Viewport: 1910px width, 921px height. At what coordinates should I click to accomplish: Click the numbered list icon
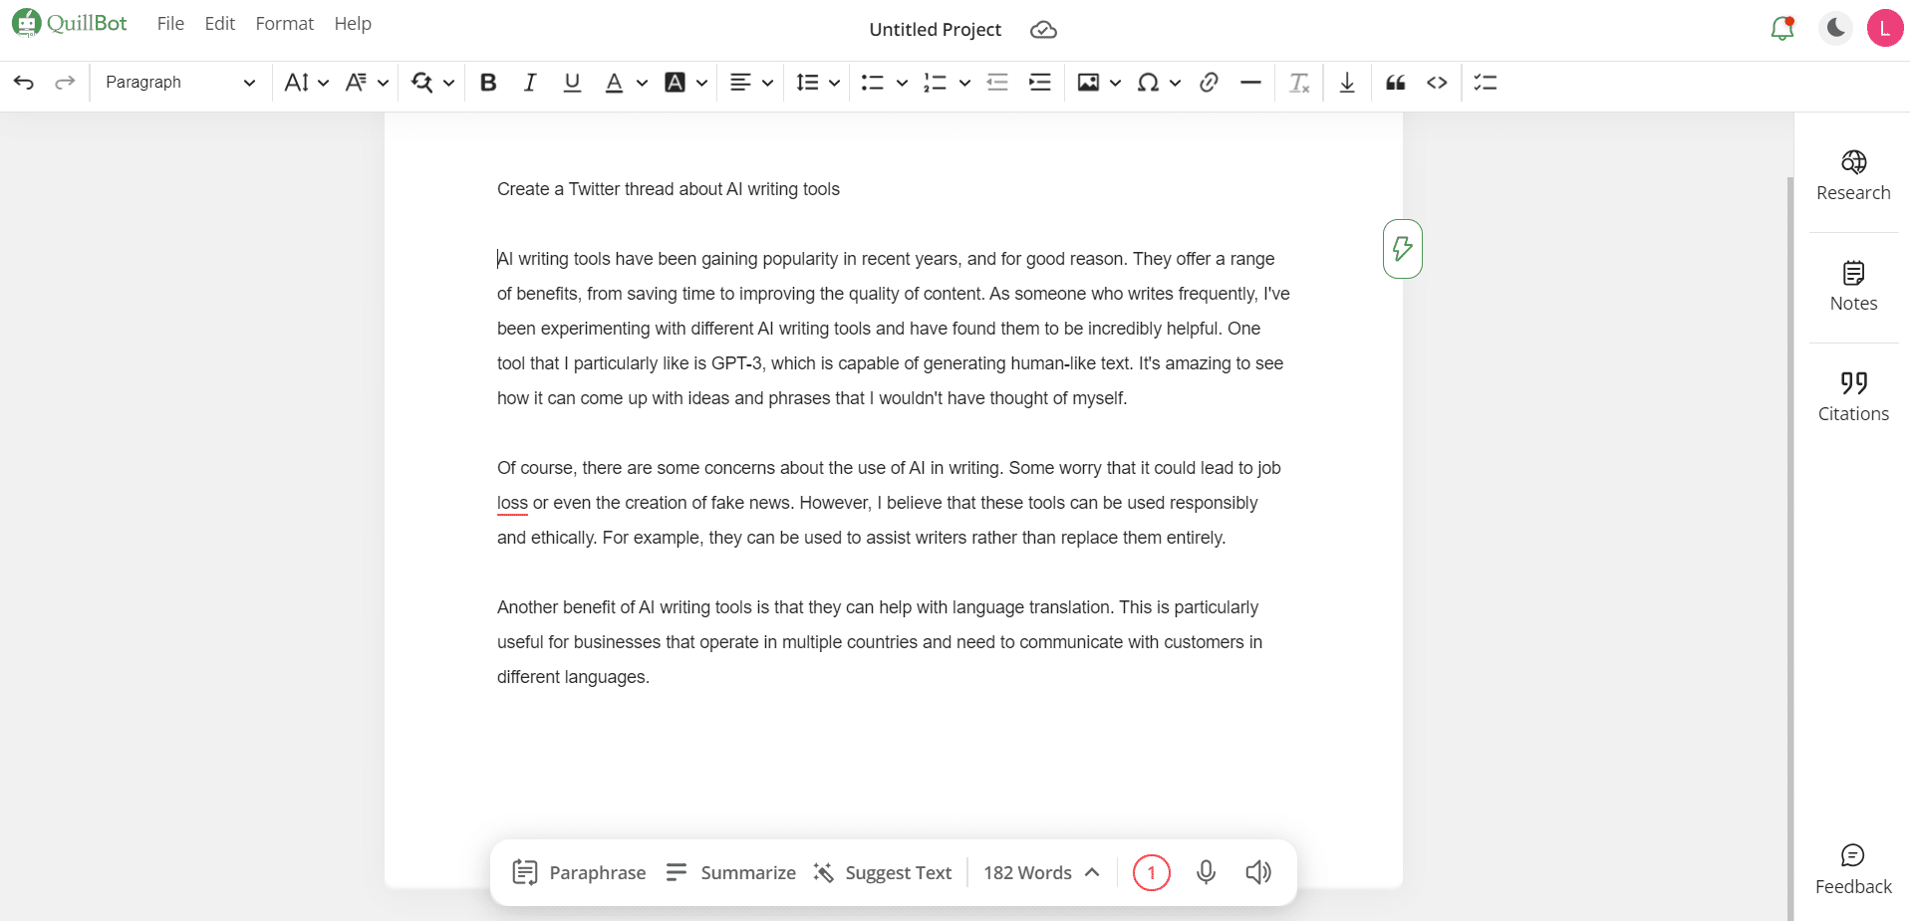point(935,83)
